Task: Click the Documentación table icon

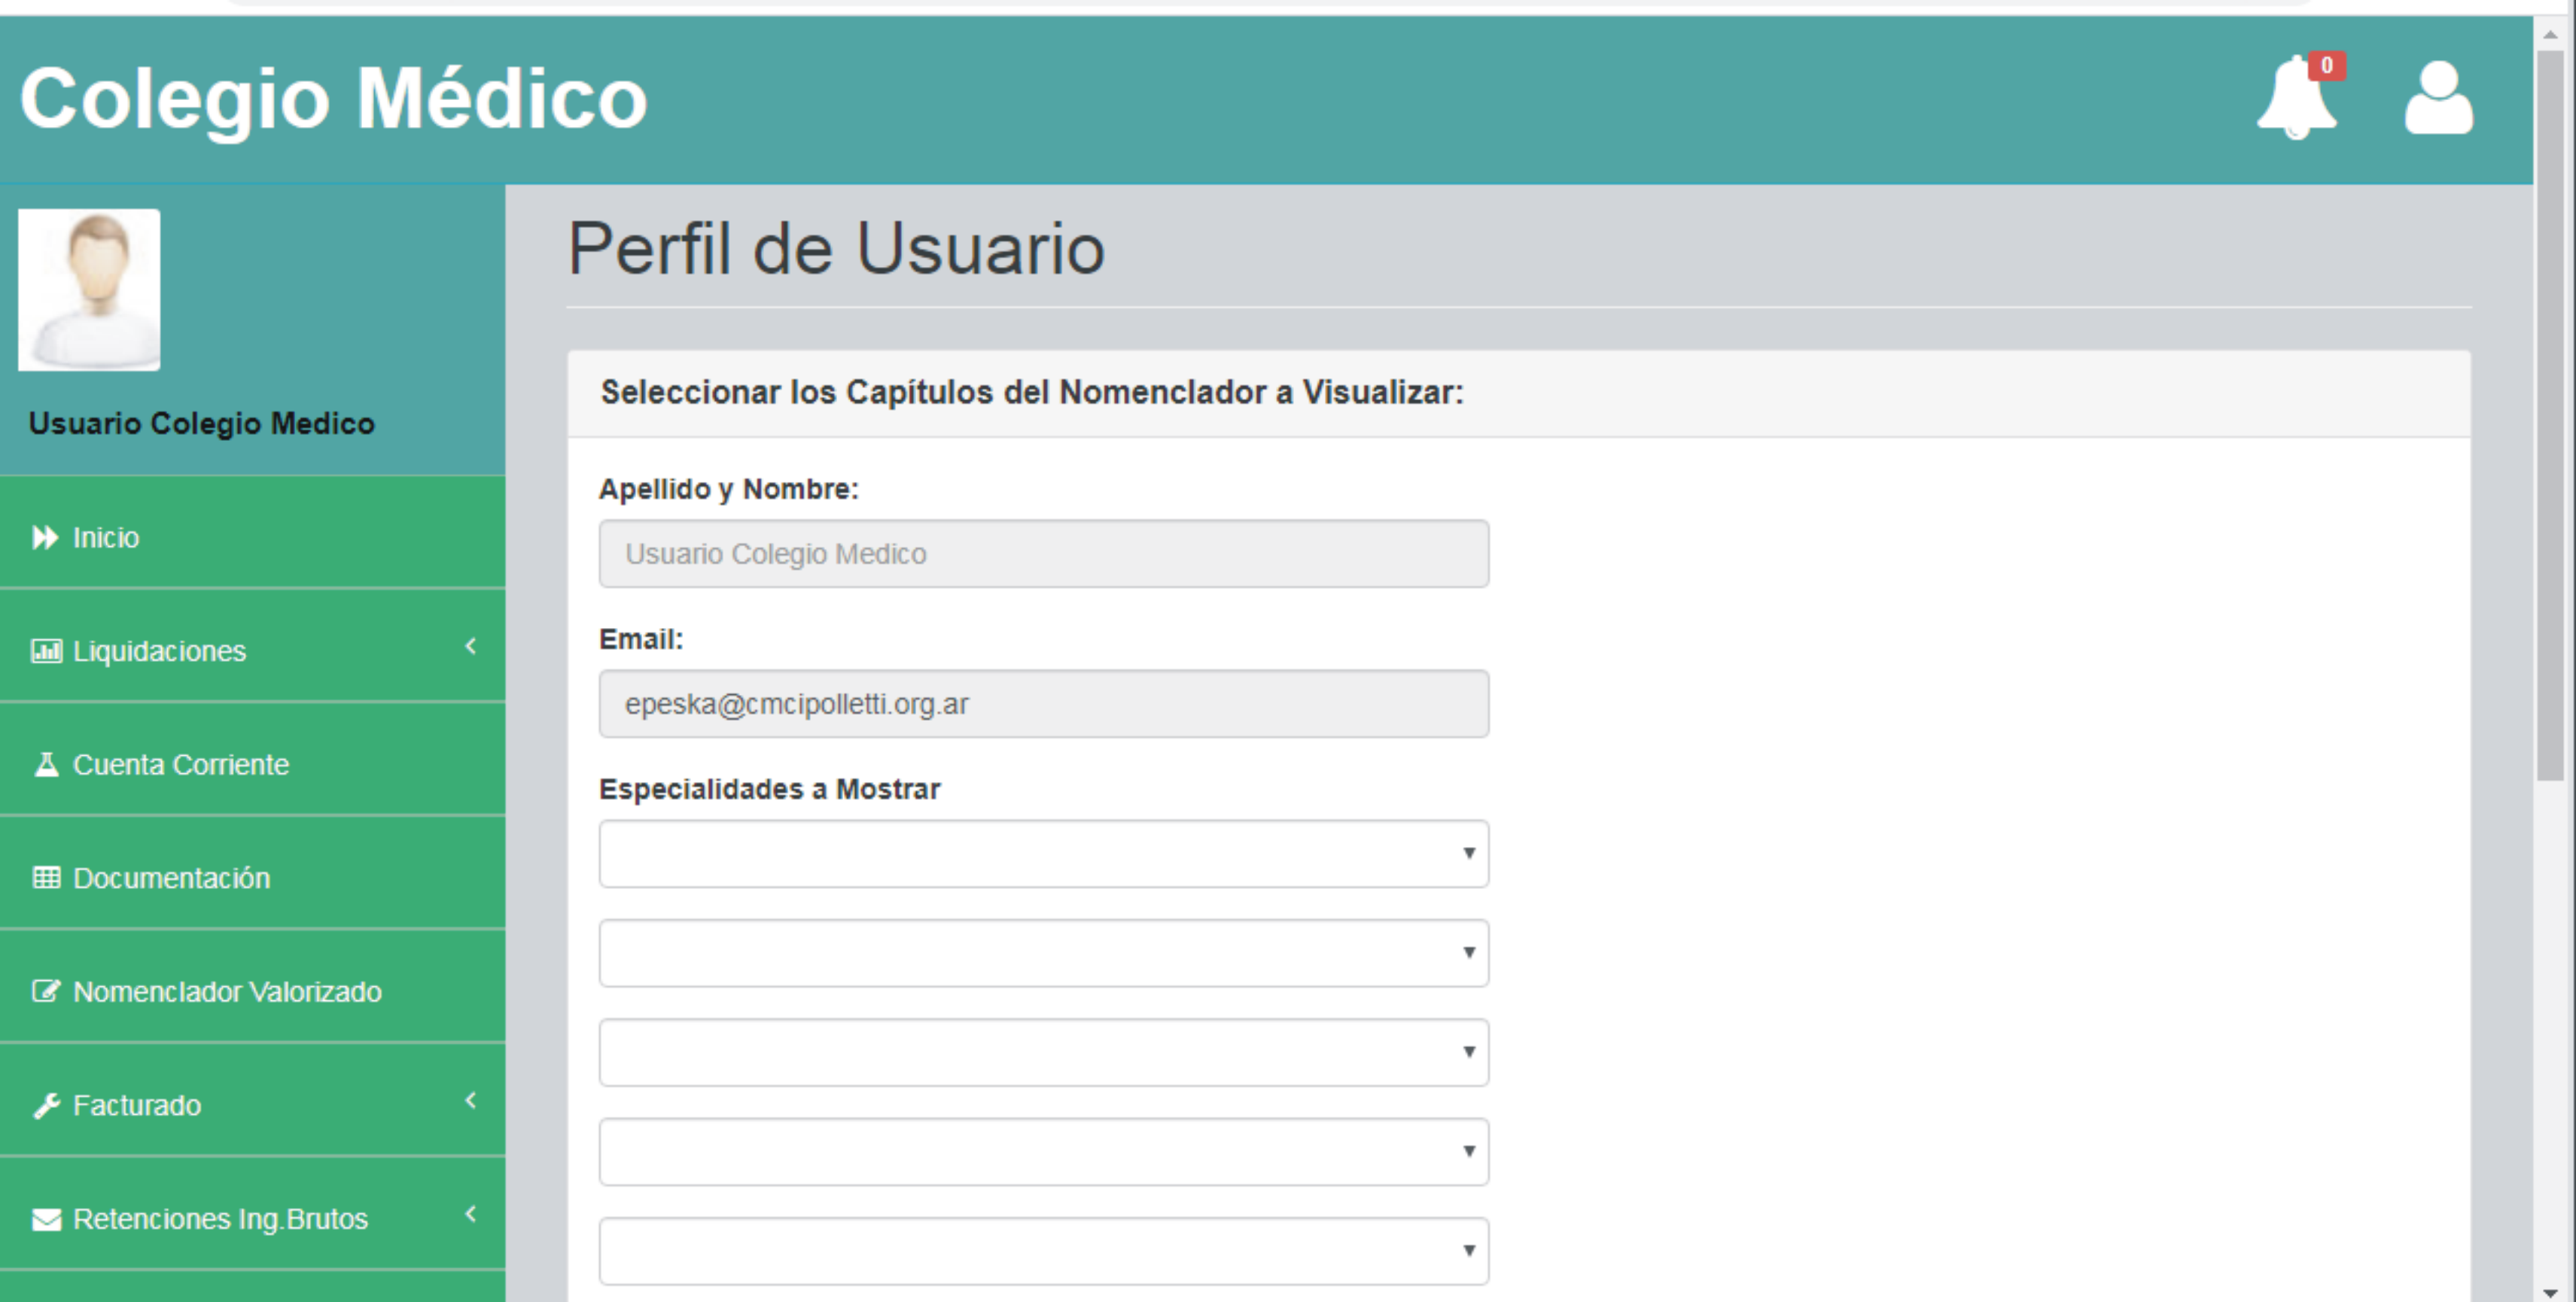Action: (46, 877)
